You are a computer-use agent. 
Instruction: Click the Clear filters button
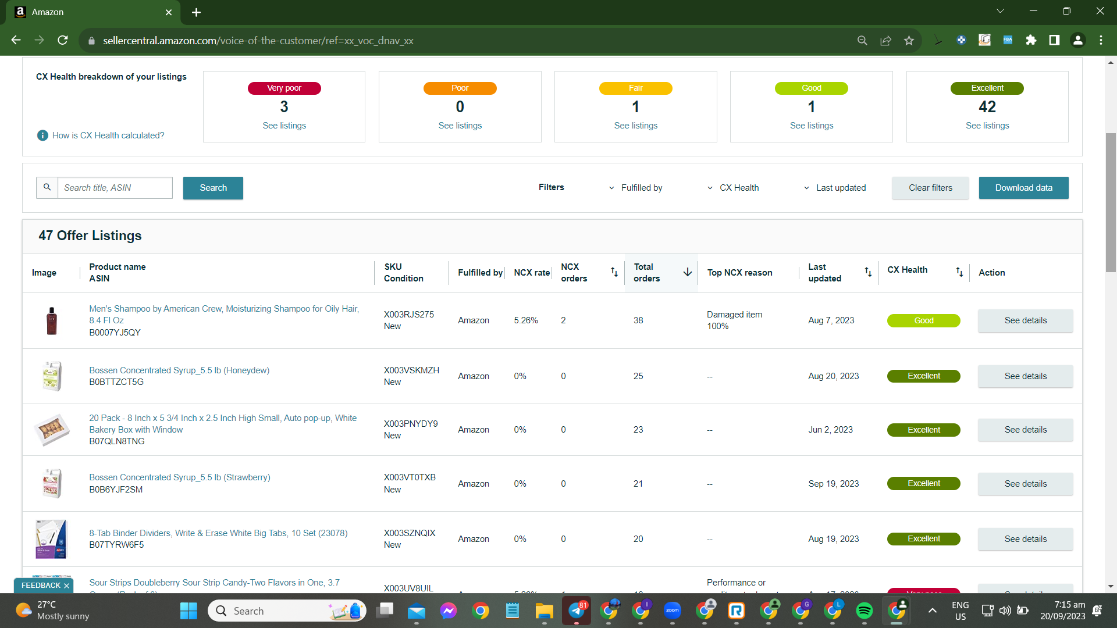930,188
